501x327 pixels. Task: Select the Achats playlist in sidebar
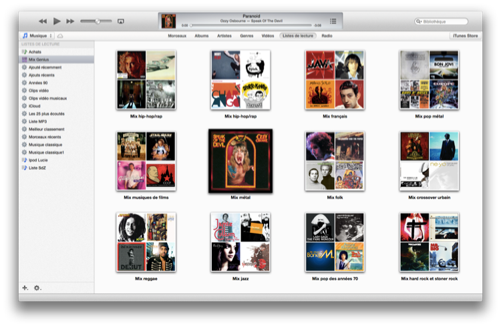tap(35, 51)
